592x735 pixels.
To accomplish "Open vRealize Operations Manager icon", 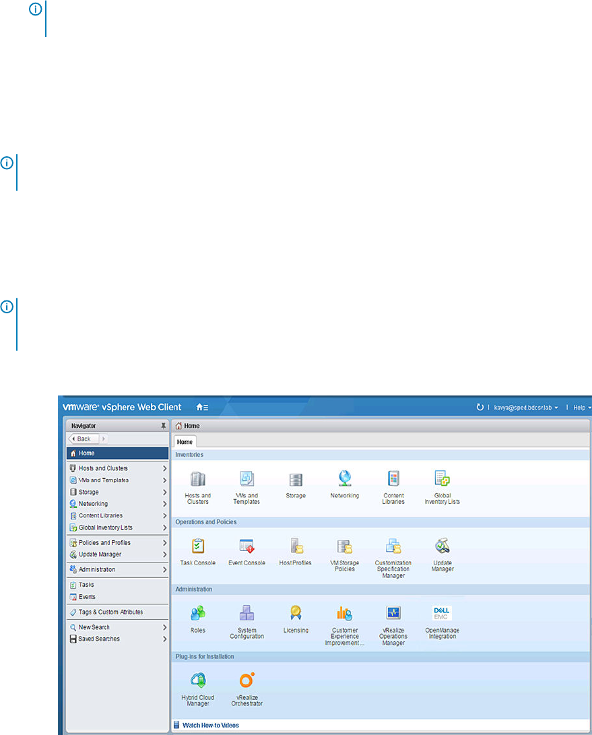I will point(393,613).
